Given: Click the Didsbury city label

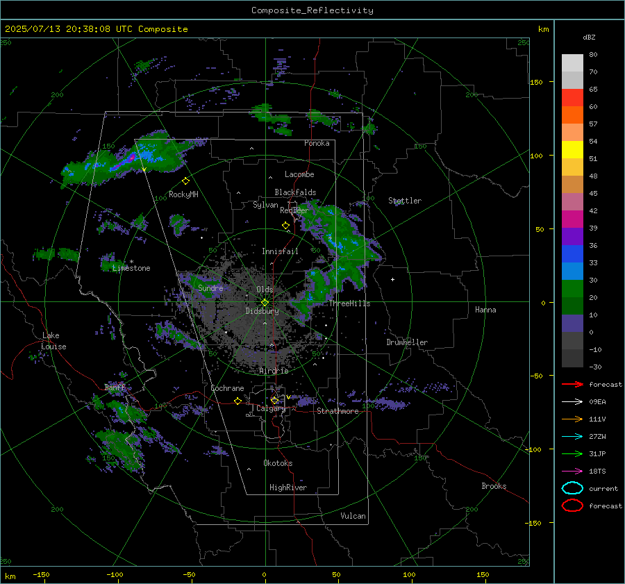Looking at the screenshot, I should pyautogui.click(x=262, y=311).
